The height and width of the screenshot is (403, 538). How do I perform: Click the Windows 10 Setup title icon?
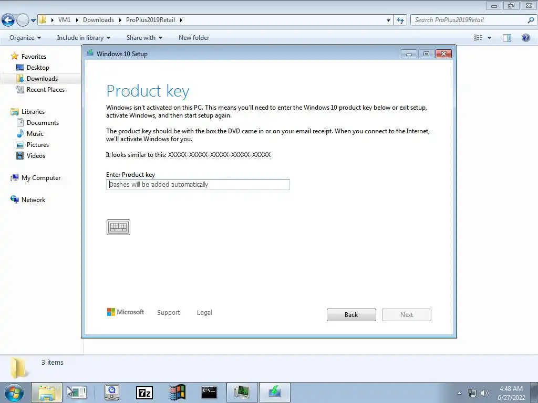pyautogui.click(x=90, y=53)
